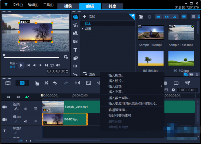Expand the 背景 tree folder
Image resolution: width=201 pixels, height=144 pixels.
[82, 29]
